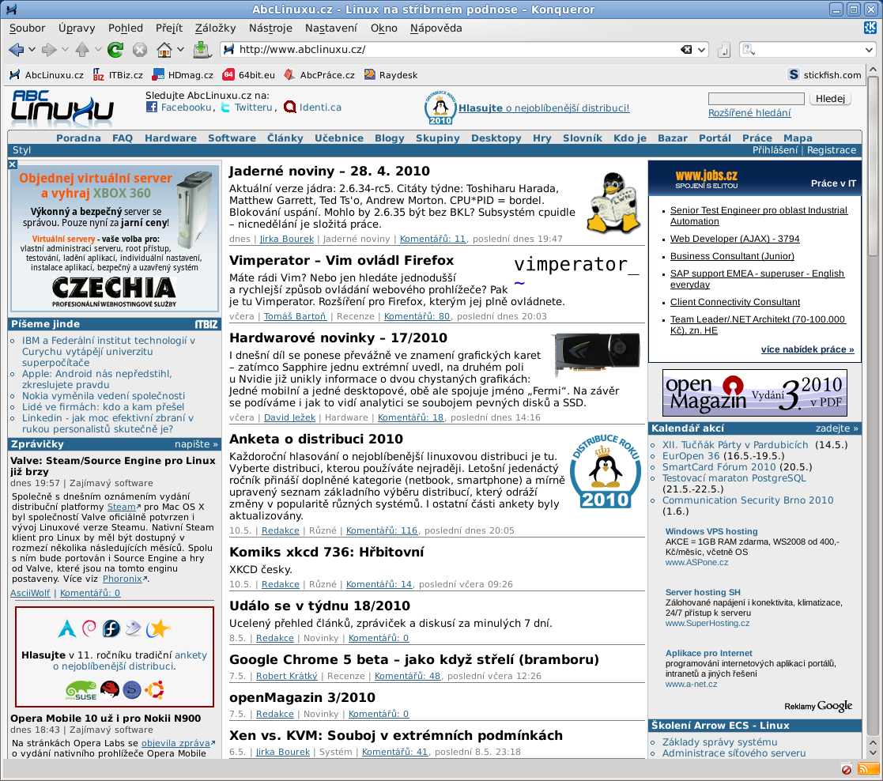Open the Úpravy menu
The height and width of the screenshot is (781, 883).
pyautogui.click(x=77, y=28)
